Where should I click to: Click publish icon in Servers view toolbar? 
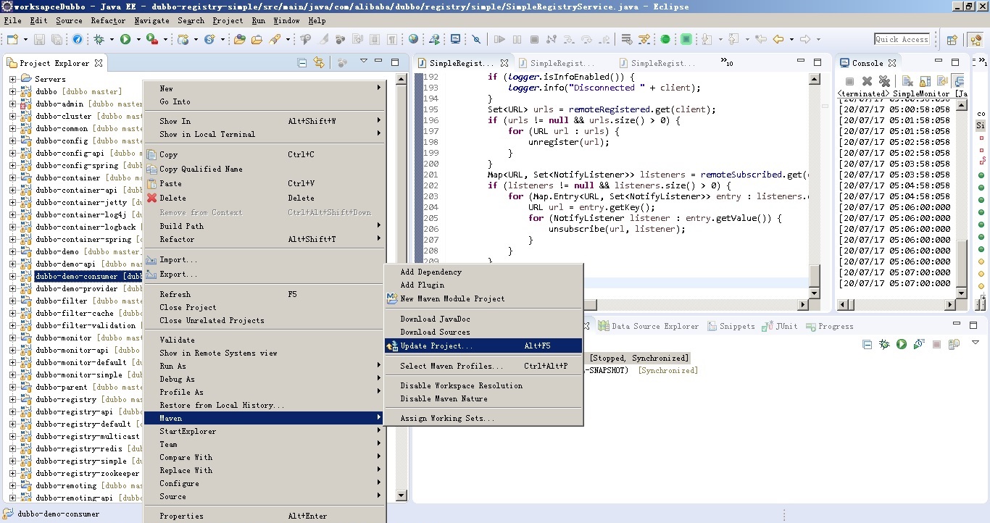pos(954,344)
